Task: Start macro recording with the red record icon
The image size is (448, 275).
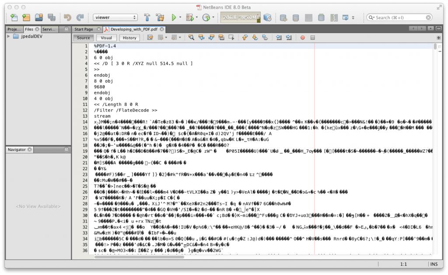Action: pos(302,38)
